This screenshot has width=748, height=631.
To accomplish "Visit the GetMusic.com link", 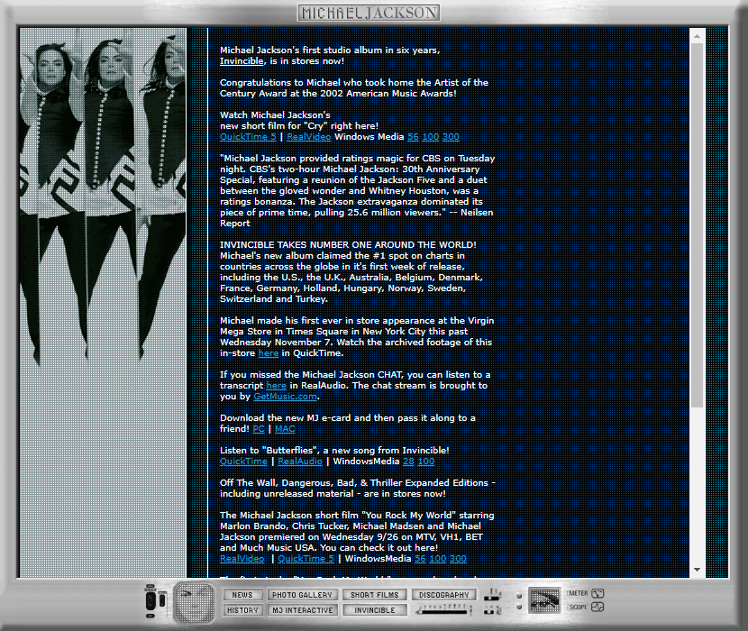I will pos(286,397).
